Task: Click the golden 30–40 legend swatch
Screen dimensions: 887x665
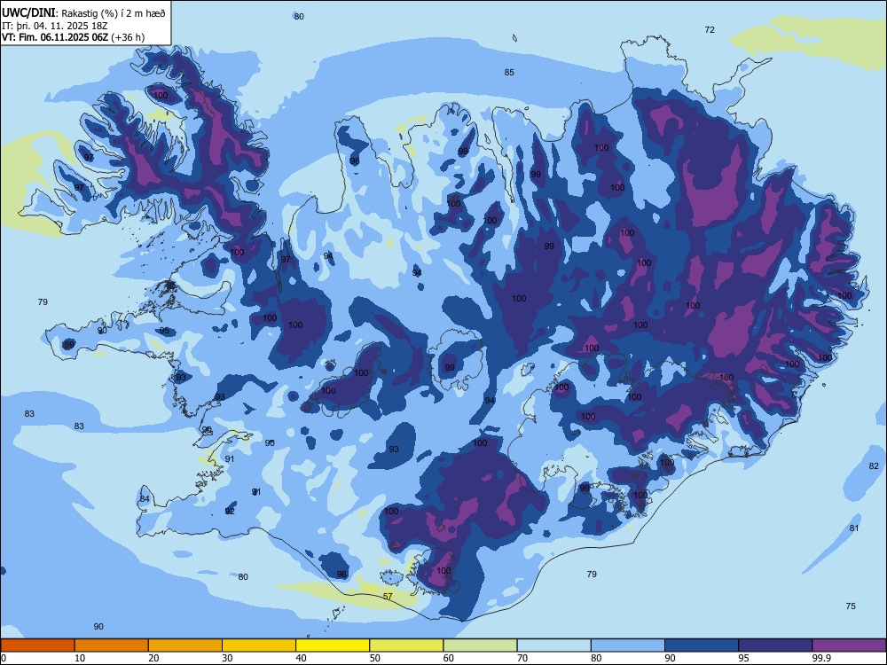Action: coord(259,645)
